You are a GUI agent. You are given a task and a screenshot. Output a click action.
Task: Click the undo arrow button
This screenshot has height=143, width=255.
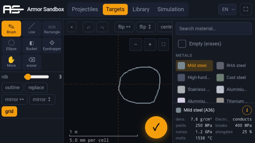click(x=89, y=27)
